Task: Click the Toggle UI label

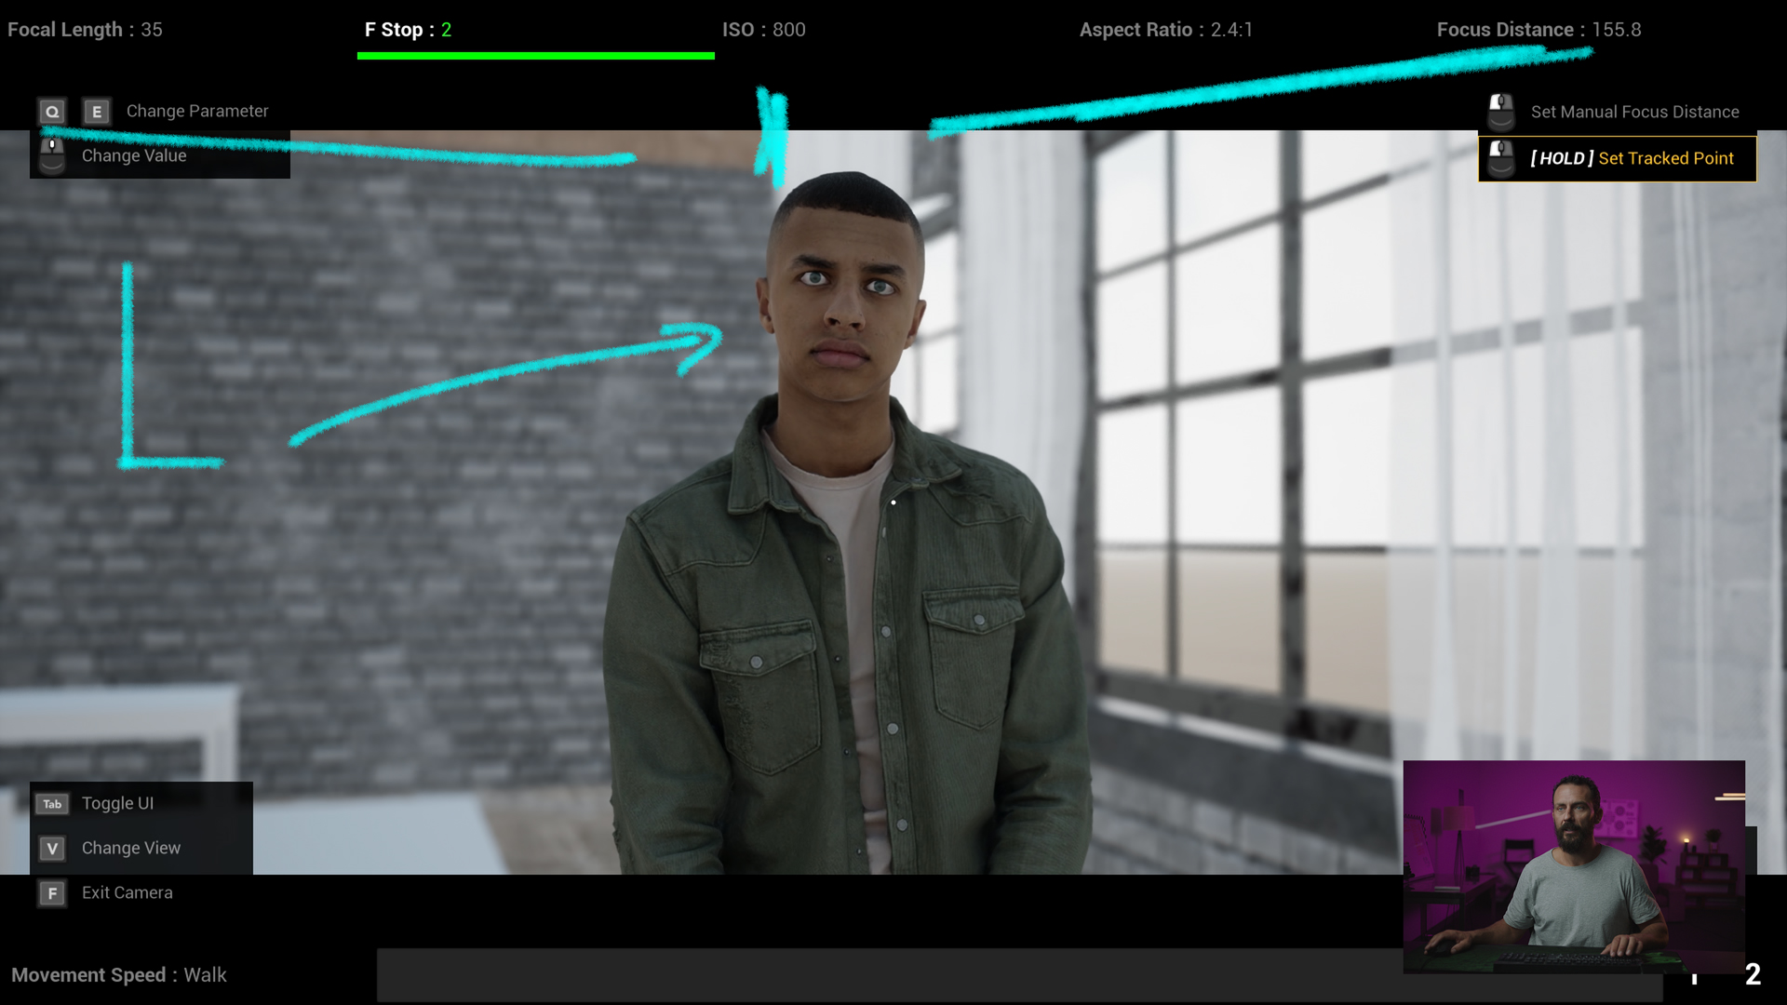Action: point(117,803)
